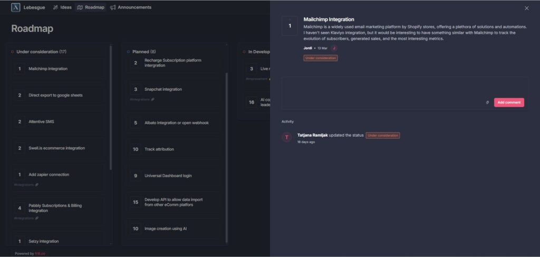This screenshot has width=540, height=257.
Task: Open Mailchimp Integration card in roadmap
Action: tap(59, 69)
